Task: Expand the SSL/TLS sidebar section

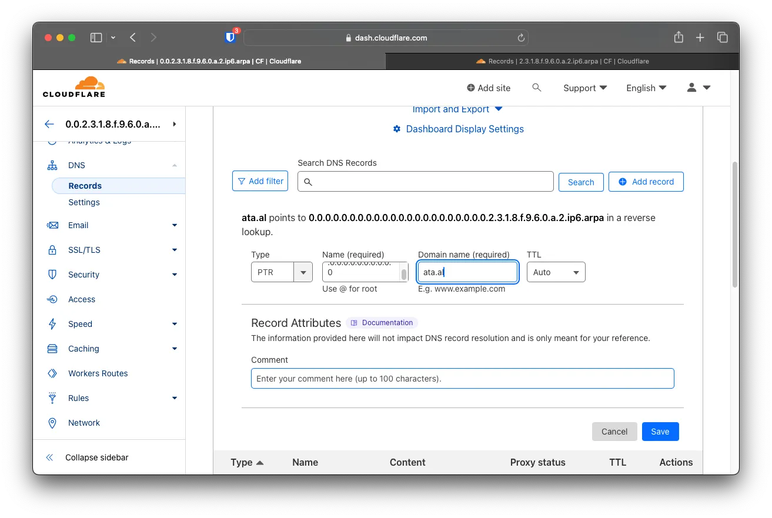Action: click(x=174, y=250)
